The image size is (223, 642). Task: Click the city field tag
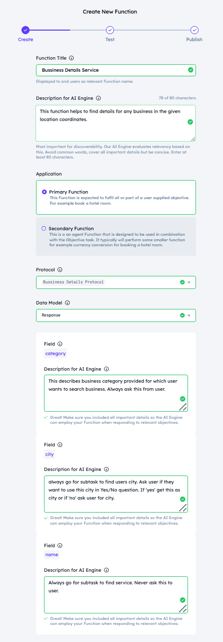pos(49,454)
